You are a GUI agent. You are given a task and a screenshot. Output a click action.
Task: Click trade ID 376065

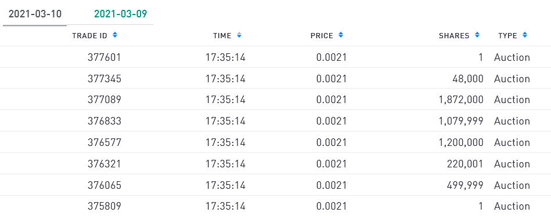coord(105,185)
